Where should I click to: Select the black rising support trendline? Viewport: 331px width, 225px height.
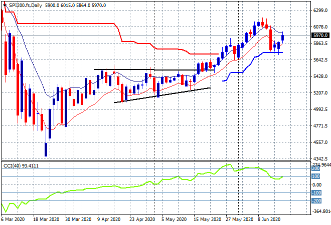coord(162,95)
